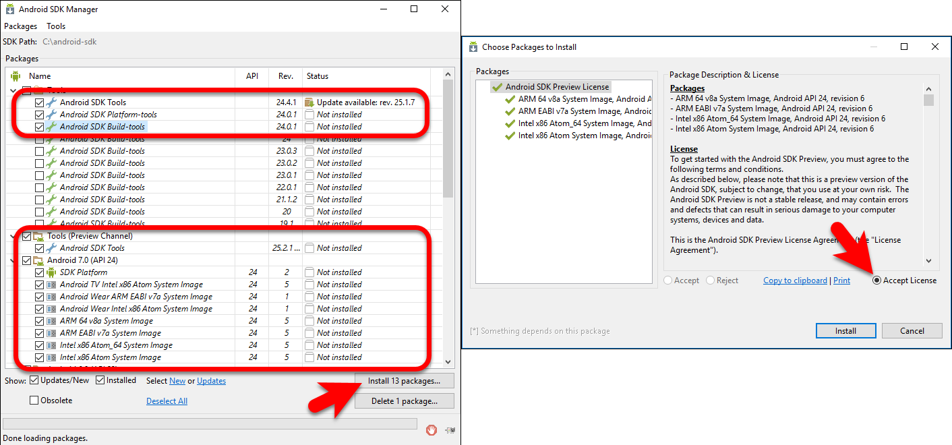Click Intel x86 Atom_64 image icon in SDK Manager
This screenshot has width=952, height=445.
51,345
